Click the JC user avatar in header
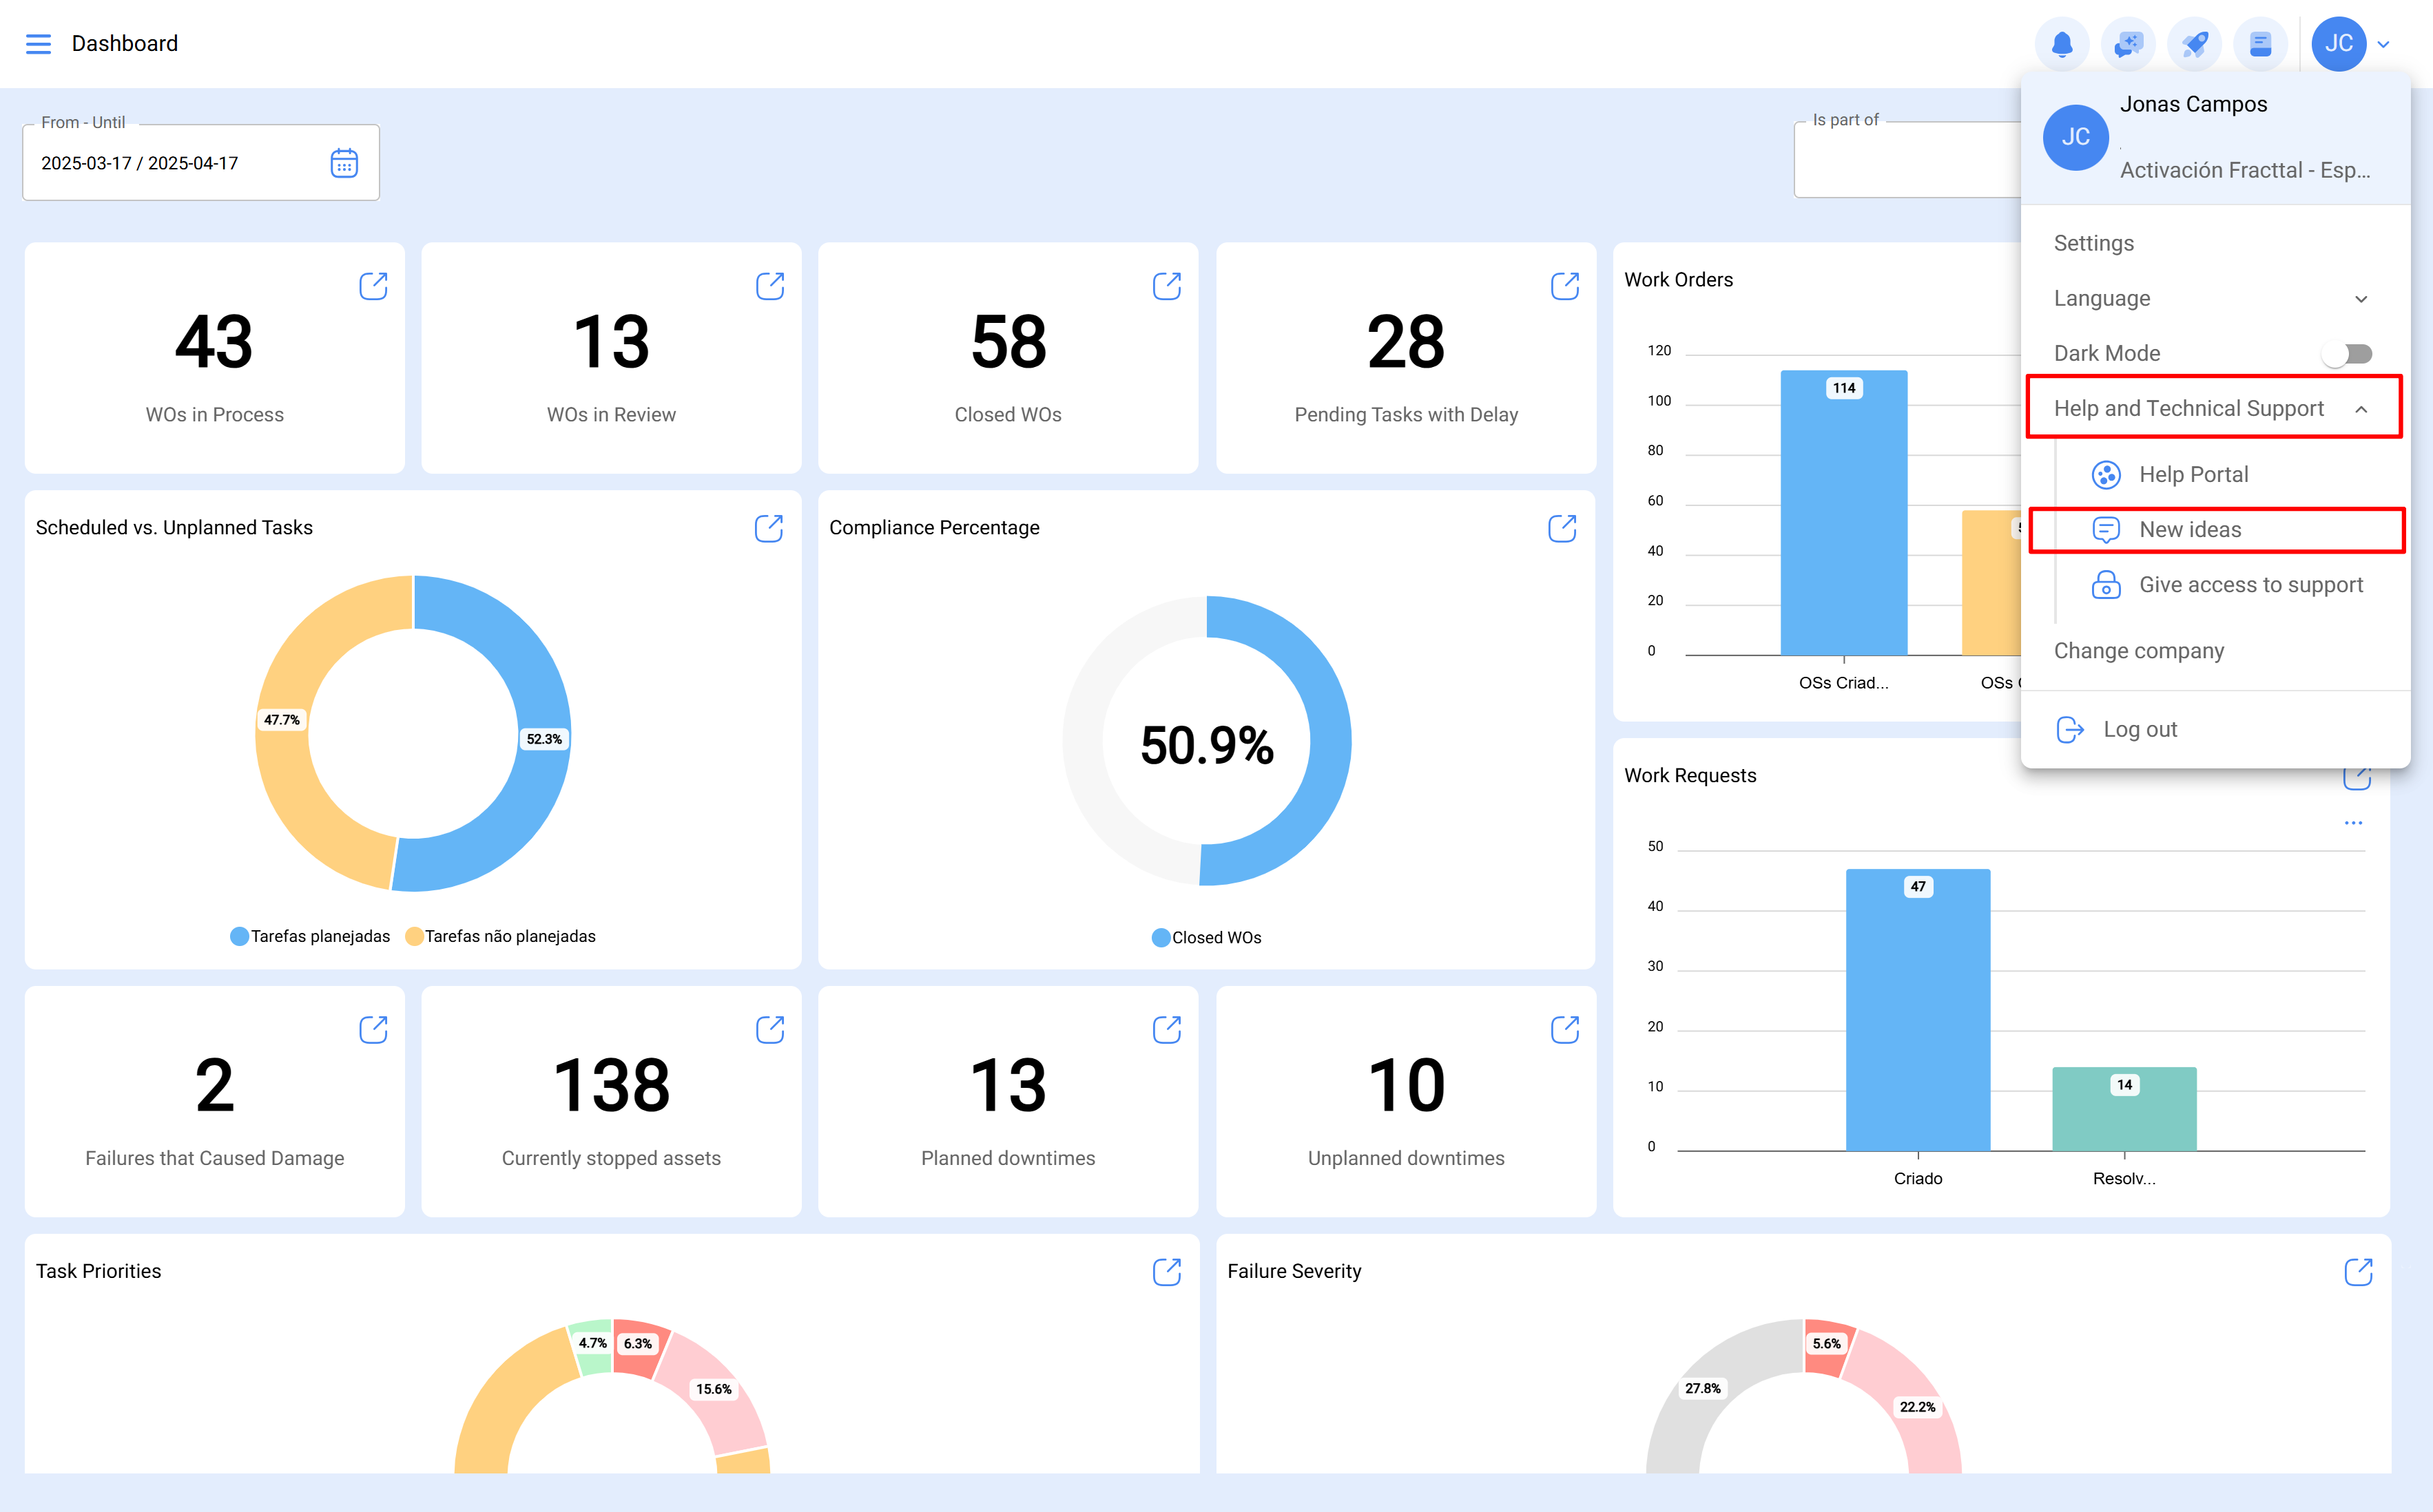This screenshot has height=1512, width=2433. (x=2338, y=44)
